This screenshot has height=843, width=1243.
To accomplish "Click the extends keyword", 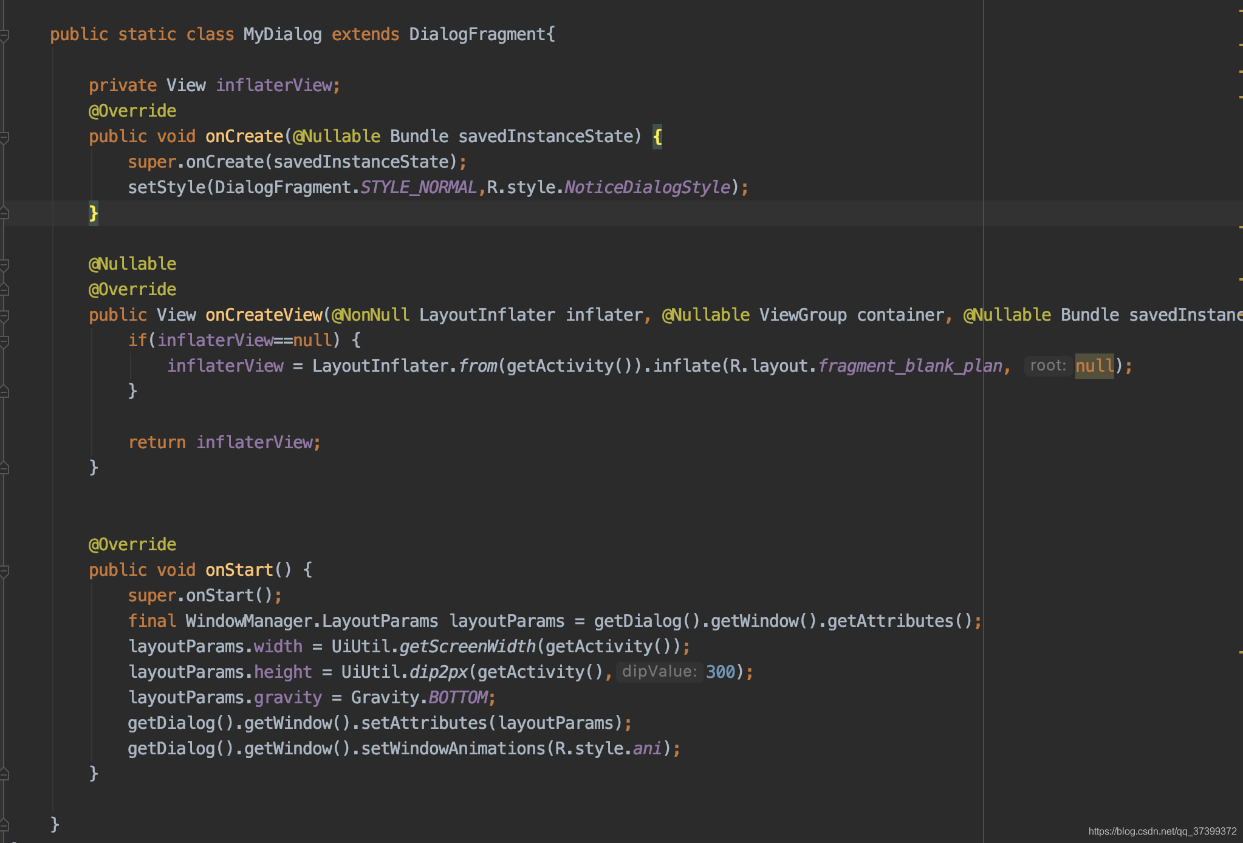I will tap(365, 35).
